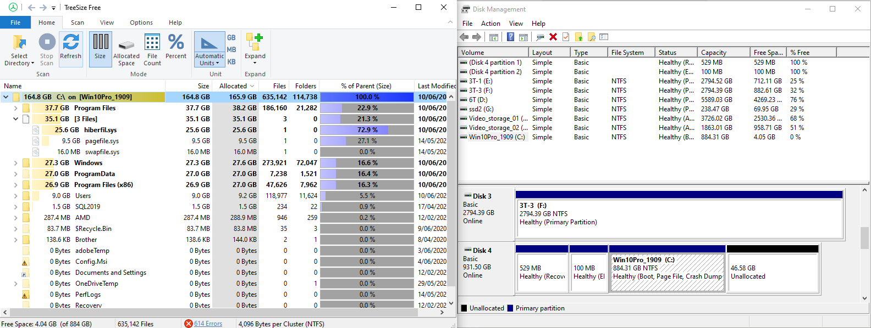Refresh the TreeSize scan
Viewport: 871px width, 328px height.
coord(70,50)
